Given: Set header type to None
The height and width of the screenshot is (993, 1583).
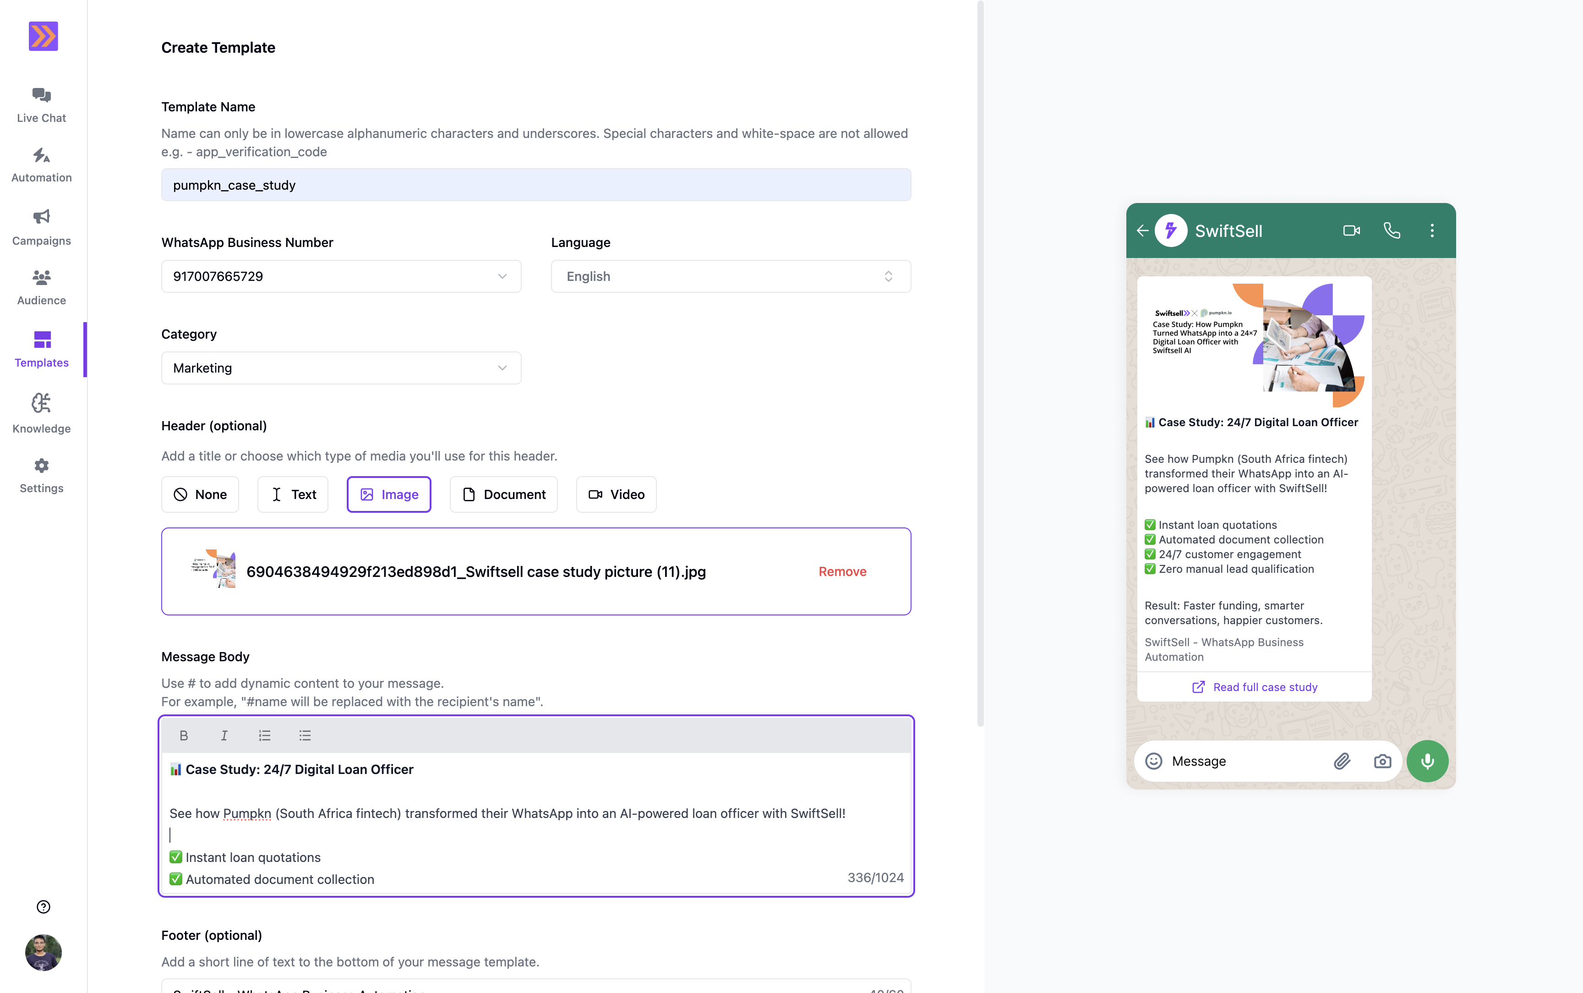Looking at the screenshot, I should [x=200, y=494].
